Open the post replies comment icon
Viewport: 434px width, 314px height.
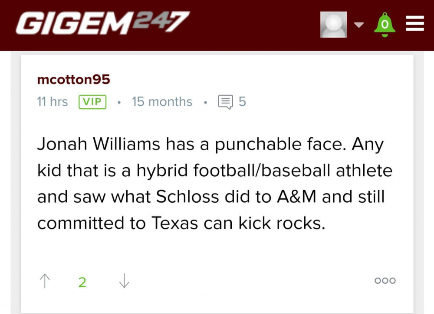pyautogui.click(x=225, y=102)
